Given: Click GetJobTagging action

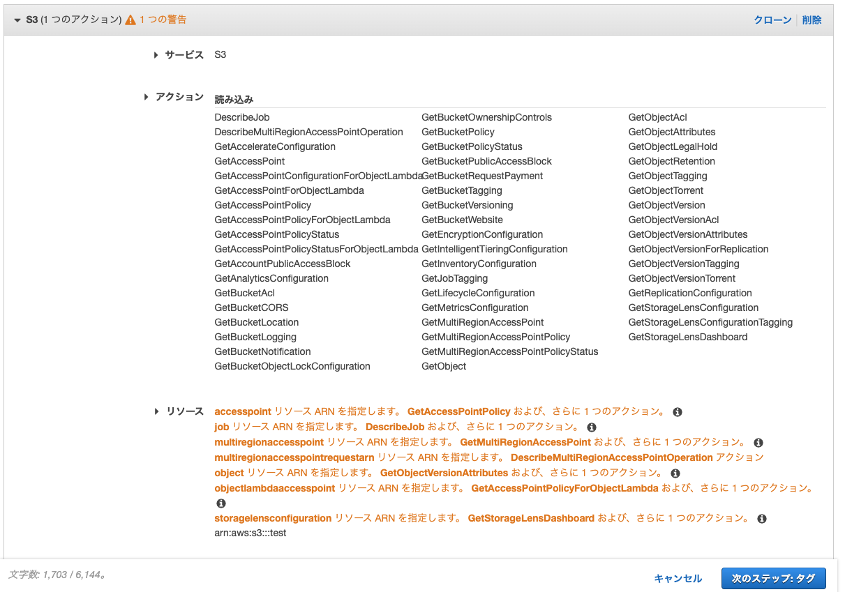Looking at the screenshot, I should tap(455, 278).
